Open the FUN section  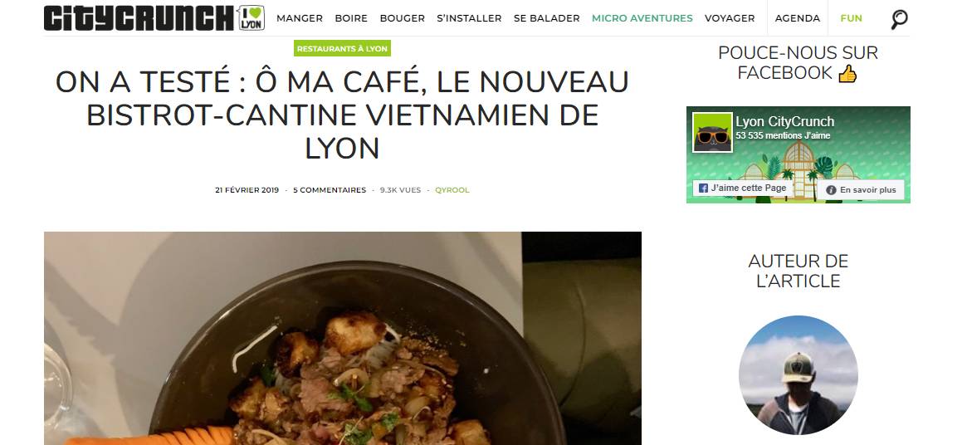[851, 18]
